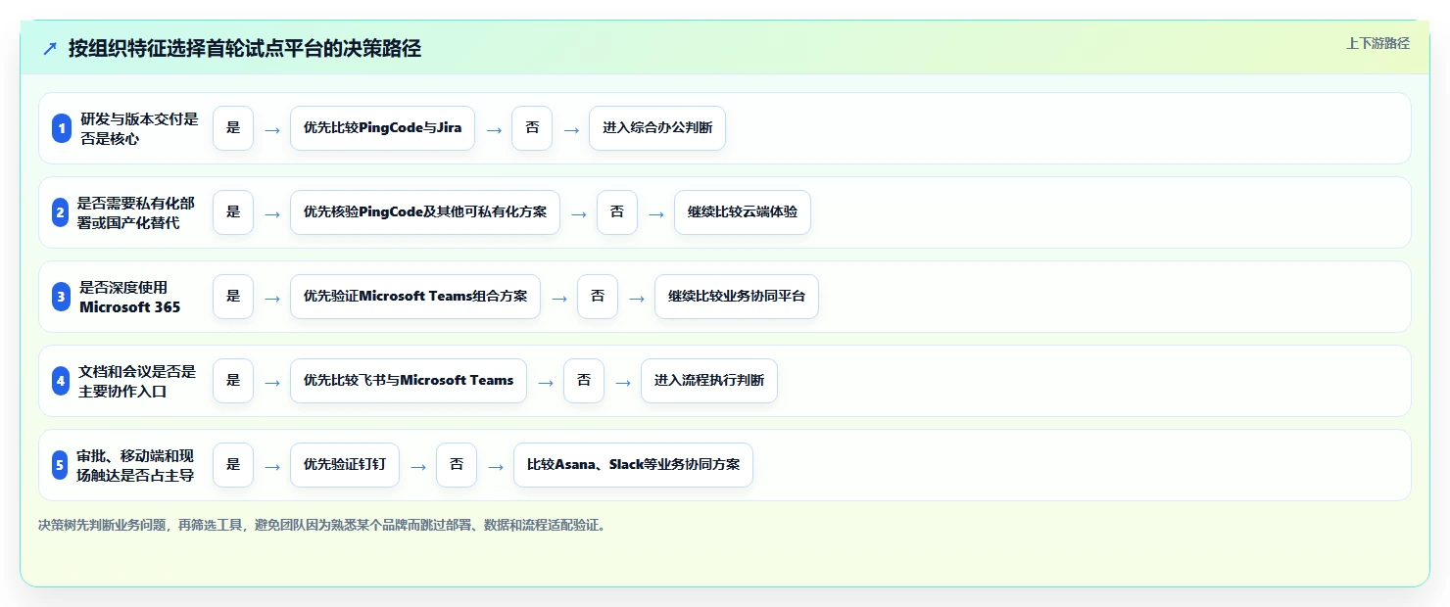Viewport: 1450px width, 607px height.
Task: Choose 是 in the 研发与版本交付 row
Action: 233,128
